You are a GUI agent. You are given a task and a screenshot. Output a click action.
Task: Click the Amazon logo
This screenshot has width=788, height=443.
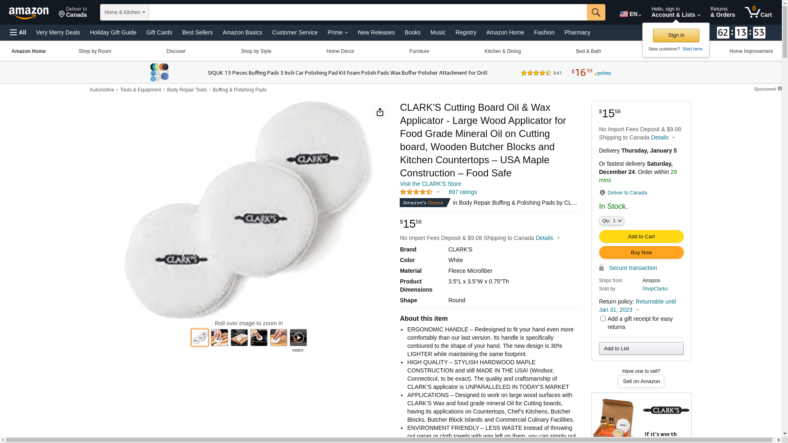point(29,13)
